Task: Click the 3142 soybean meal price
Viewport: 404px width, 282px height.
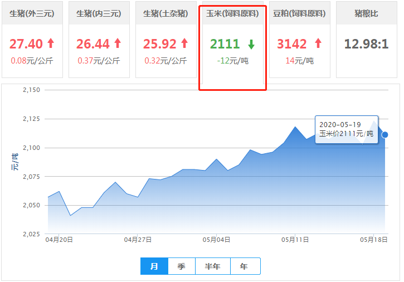Action: [292, 43]
